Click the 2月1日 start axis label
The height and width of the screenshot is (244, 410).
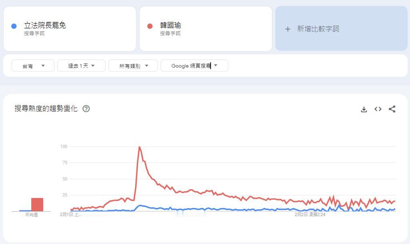click(x=70, y=214)
